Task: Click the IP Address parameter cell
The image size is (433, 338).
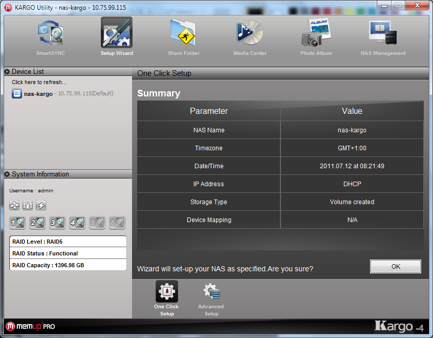Action: click(209, 184)
